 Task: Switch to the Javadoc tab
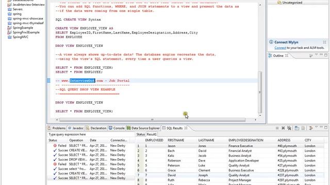76,128
